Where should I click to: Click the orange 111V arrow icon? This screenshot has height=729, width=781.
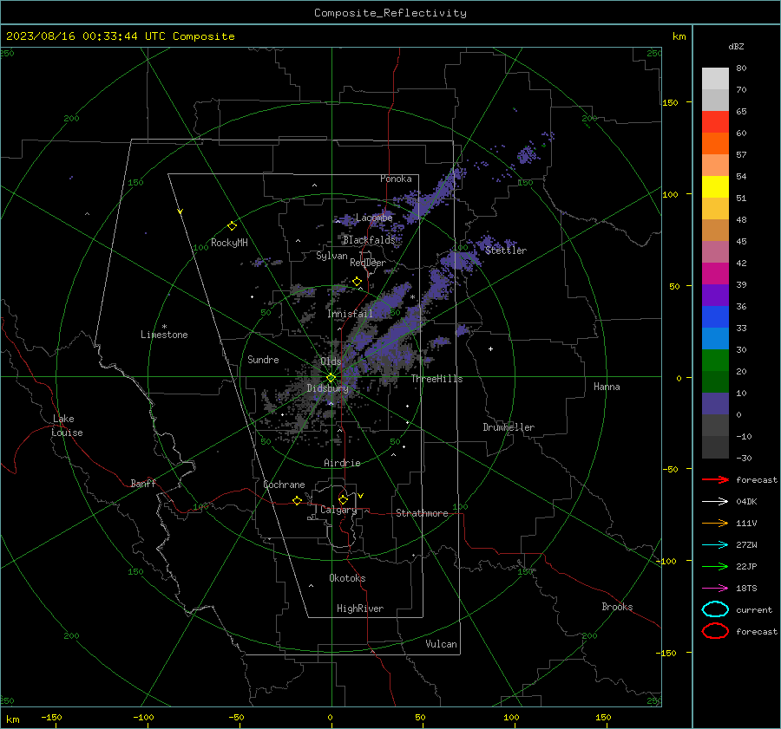tap(715, 523)
